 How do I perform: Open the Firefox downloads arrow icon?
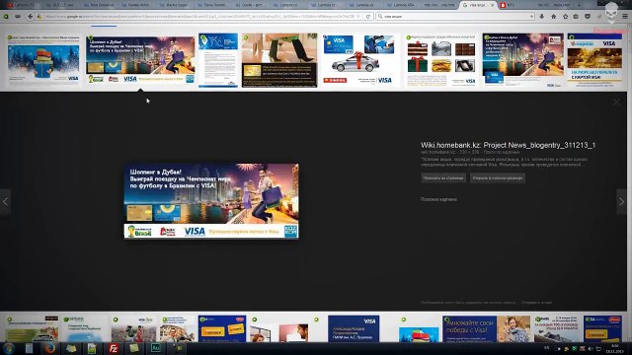tap(542, 17)
